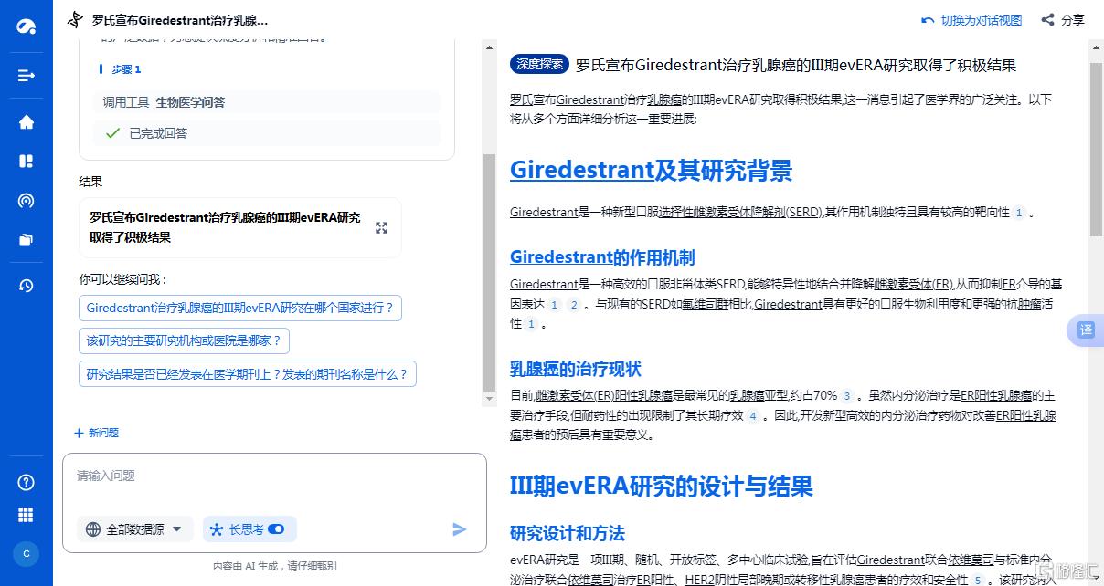Screen dimensions: 1104x586
Task: Click the globe icon for data sources
Action: [93, 529]
